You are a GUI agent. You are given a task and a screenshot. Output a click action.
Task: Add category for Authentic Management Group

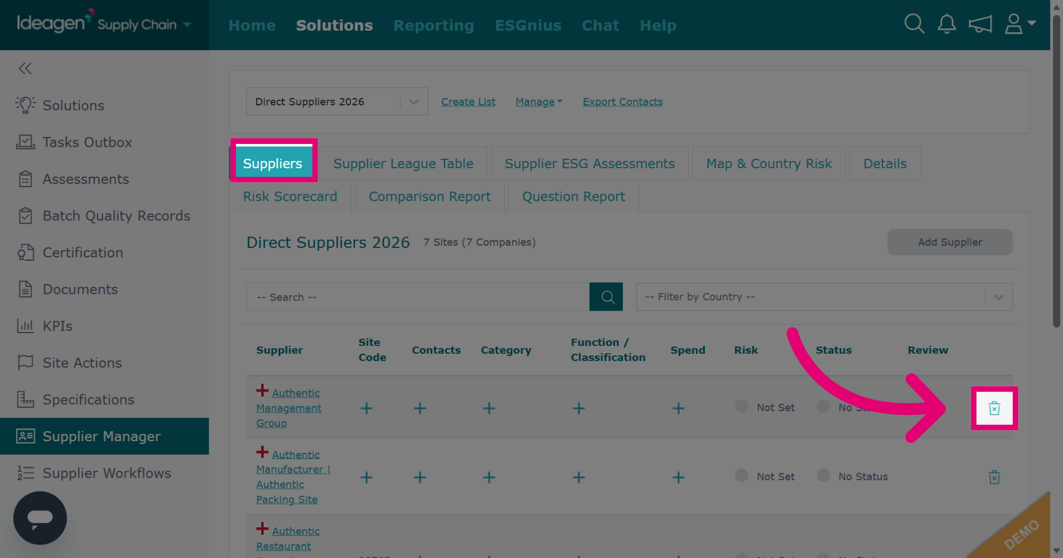point(489,409)
